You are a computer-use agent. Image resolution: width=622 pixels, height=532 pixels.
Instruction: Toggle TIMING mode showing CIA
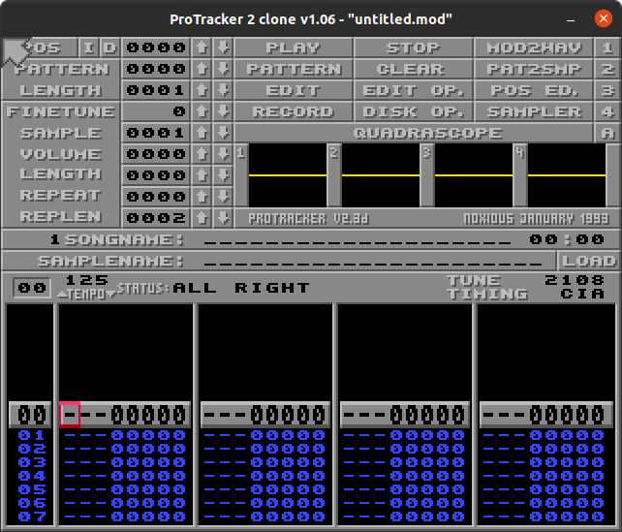pyautogui.click(x=582, y=294)
